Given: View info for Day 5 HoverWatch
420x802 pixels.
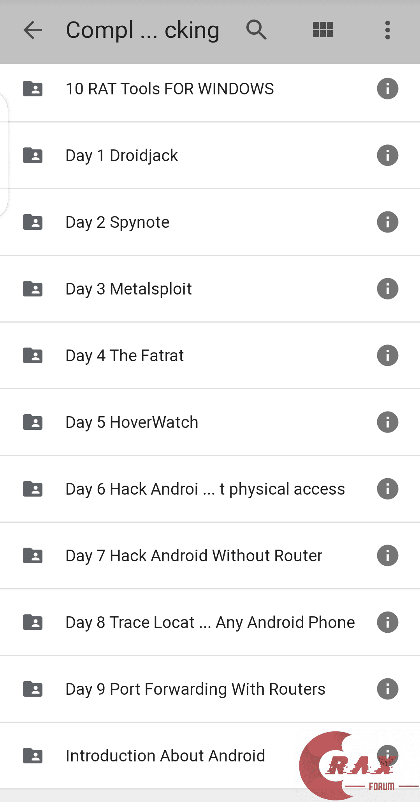Looking at the screenshot, I should point(387,422).
